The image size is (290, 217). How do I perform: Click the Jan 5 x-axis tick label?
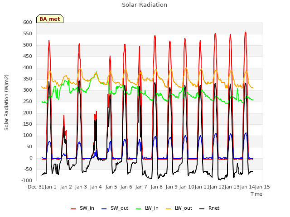coord(111,187)
